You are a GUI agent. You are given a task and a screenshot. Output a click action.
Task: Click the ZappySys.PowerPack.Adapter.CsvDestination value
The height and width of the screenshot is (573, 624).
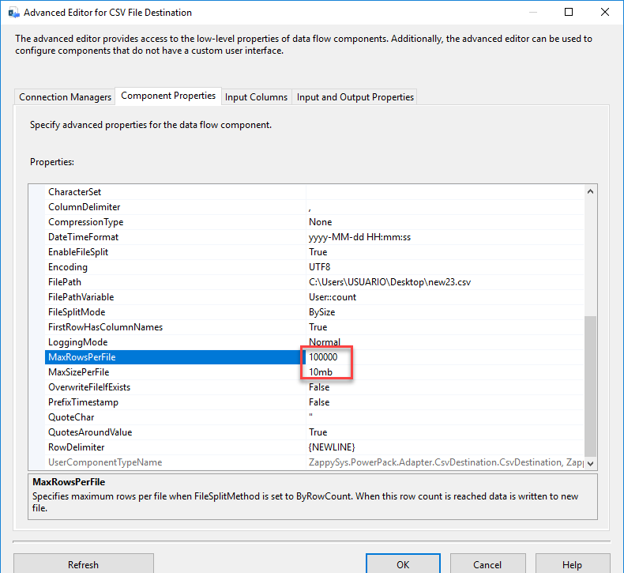pos(445,462)
